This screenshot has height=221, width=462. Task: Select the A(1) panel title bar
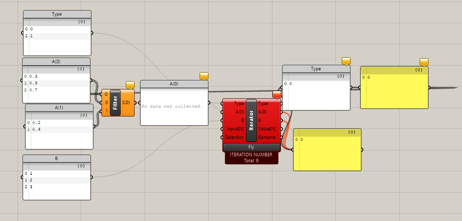[x=59, y=108]
